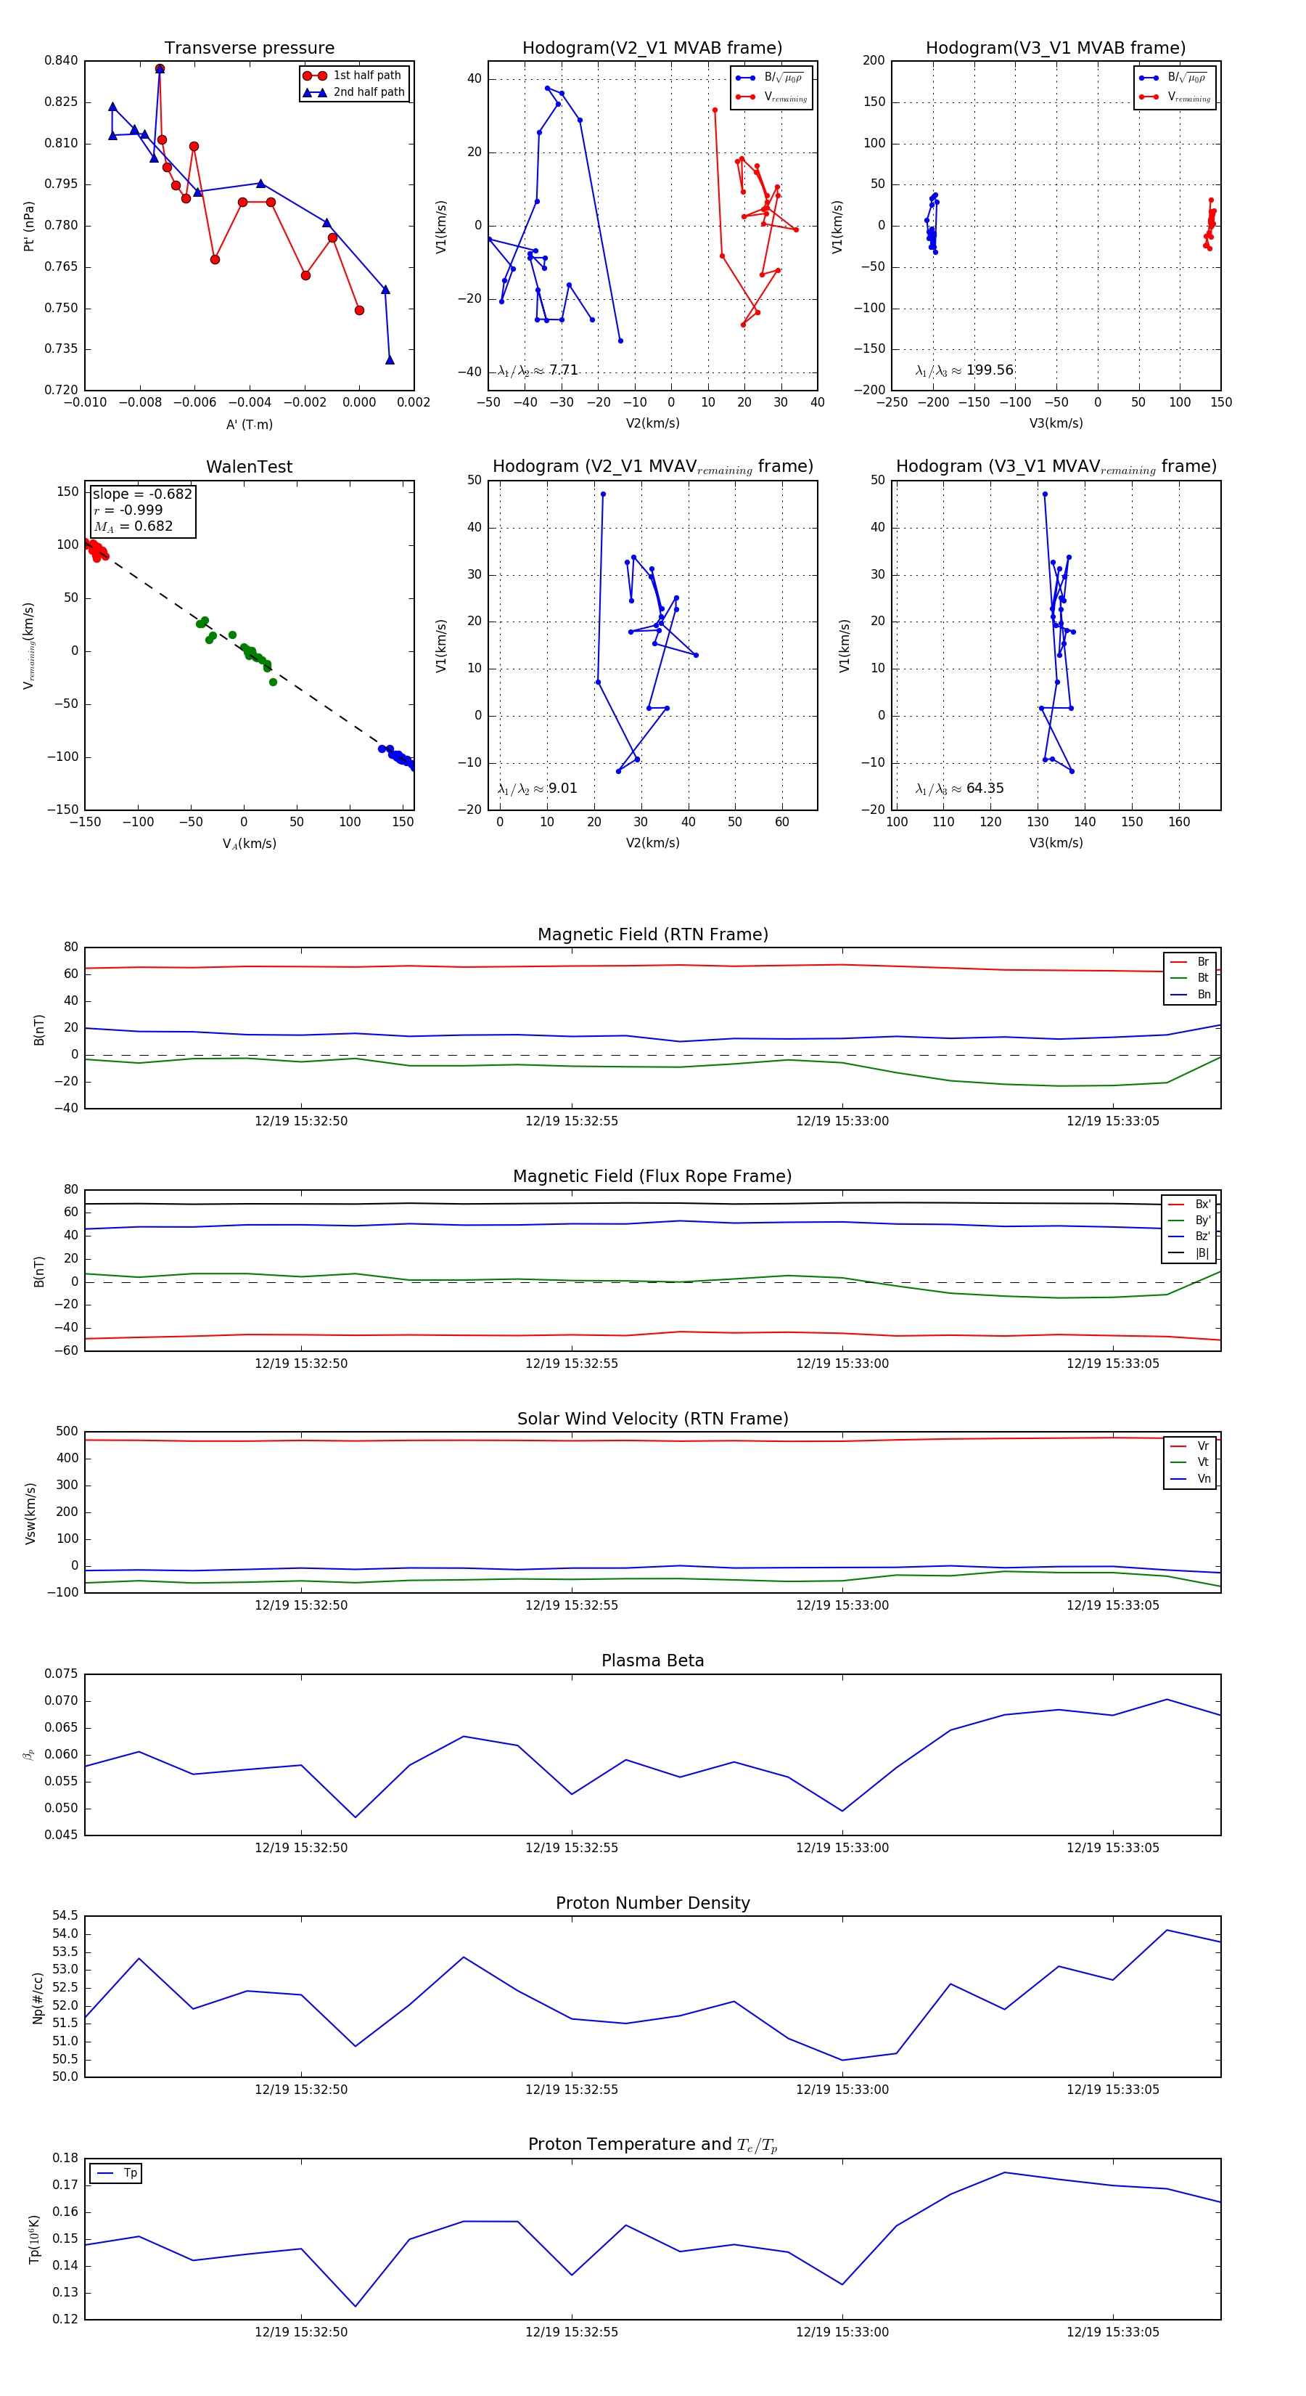Click the 'Solar Wind Velocity (RTN Frame)' title
This screenshot has width=1306, height=2396.
pyautogui.click(x=652, y=1419)
